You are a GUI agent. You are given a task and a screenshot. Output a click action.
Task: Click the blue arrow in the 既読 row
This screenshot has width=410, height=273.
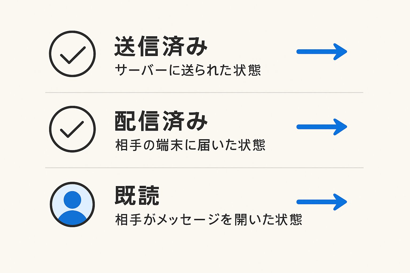click(321, 202)
